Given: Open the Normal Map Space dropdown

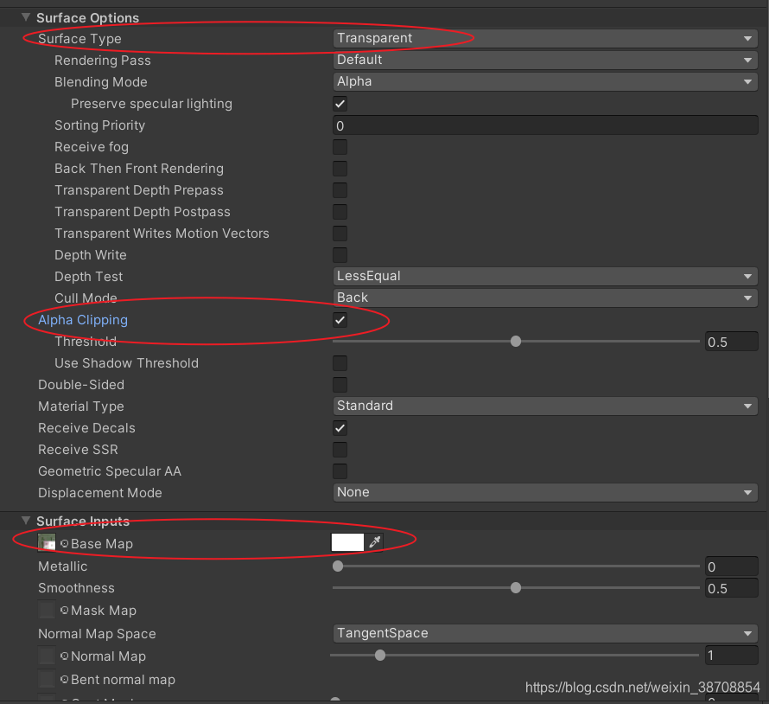Looking at the screenshot, I should [545, 633].
